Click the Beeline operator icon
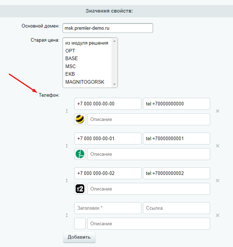This screenshot has height=247, width=233. tap(80, 119)
